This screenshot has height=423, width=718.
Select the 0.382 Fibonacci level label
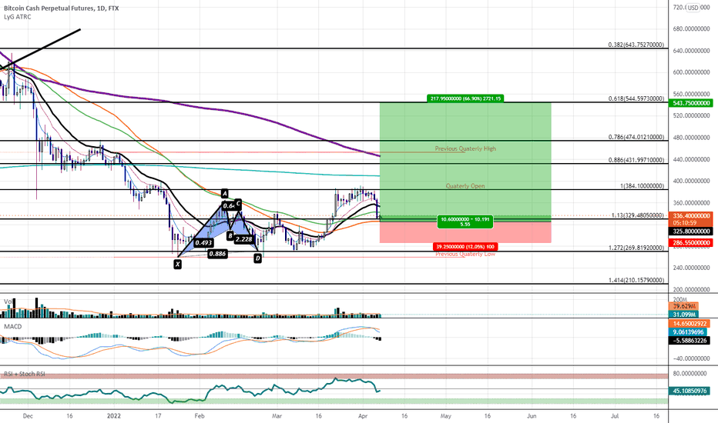(636, 45)
